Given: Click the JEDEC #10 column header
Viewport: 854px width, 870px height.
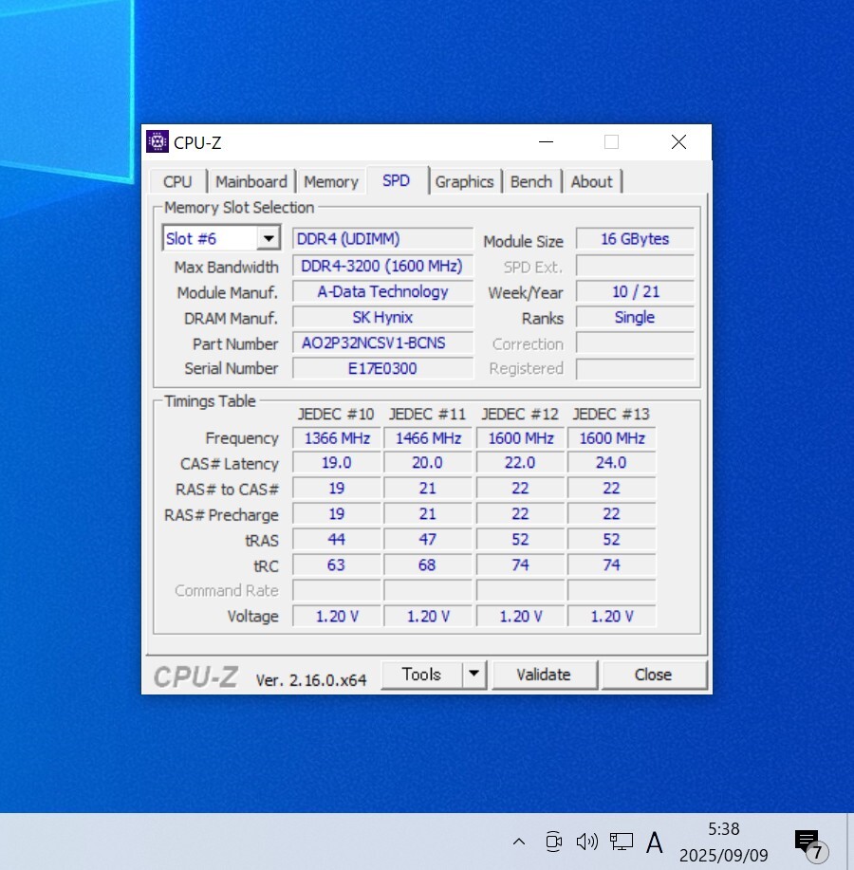Looking at the screenshot, I should pos(336,414).
